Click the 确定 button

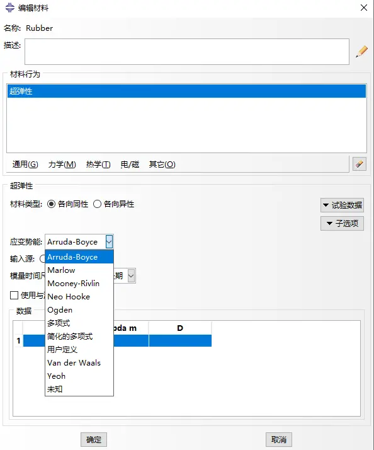[x=94, y=440]
